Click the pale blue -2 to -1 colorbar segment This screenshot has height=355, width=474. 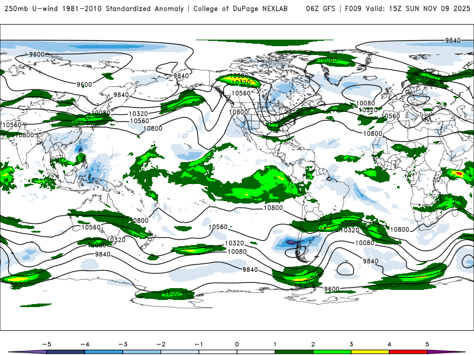coord(180,352)
